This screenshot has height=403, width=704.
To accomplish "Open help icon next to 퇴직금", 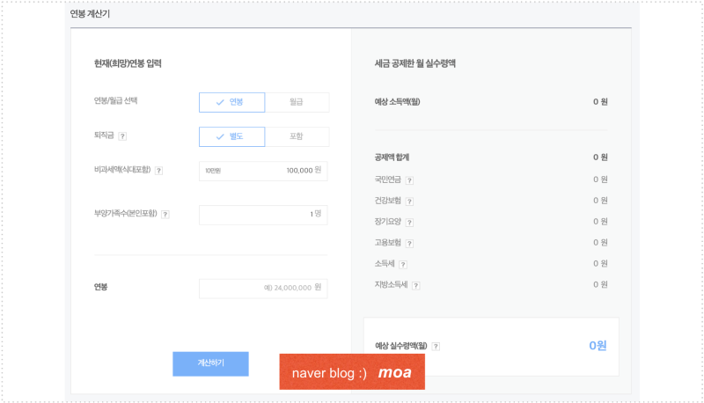I will pos(122,136).
